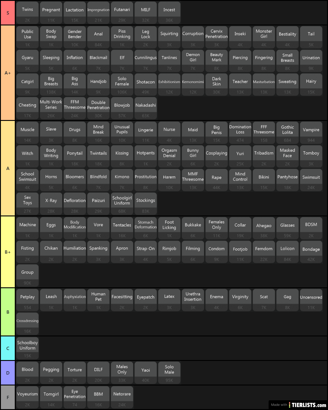The height and width of the screenshot is (410, 328).
Task: Click the Vampire tile
Action: click(x=311, y=133)
